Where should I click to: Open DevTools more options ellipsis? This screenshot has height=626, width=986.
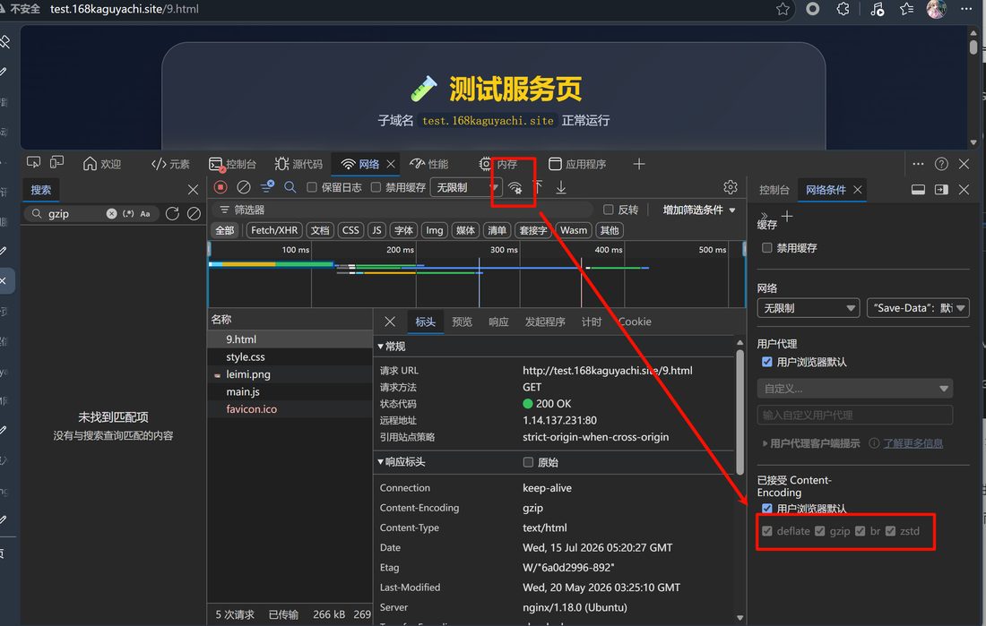pos(918,164)
